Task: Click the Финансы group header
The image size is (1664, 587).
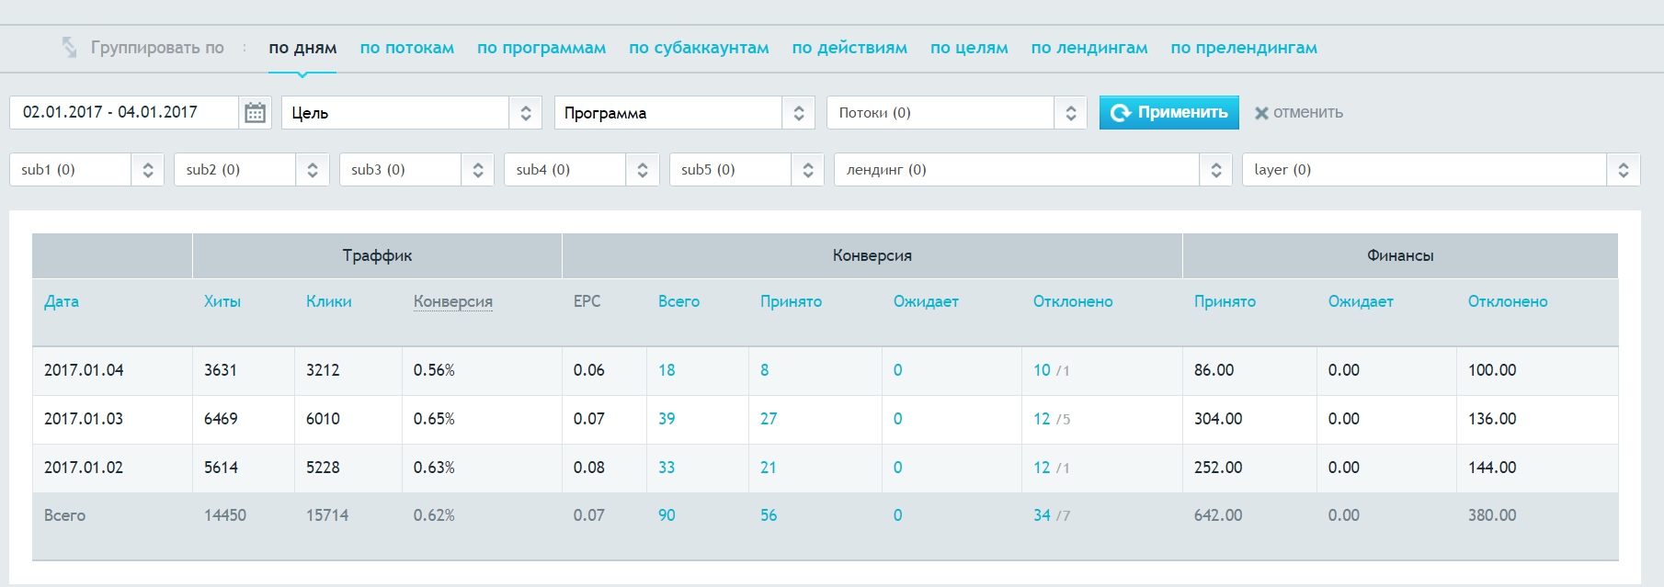Action: pyautogui.click(x=1400, y=255)
